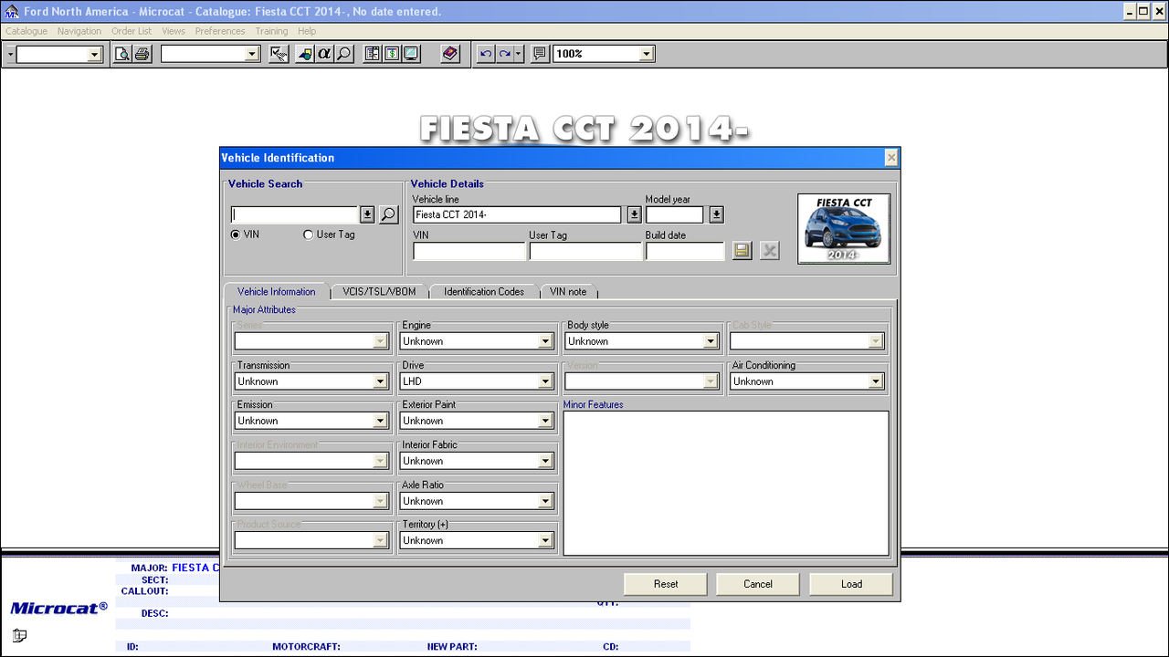Open the Navigation menu
This screenshot has height=657, width=1169.
[79, 31]
